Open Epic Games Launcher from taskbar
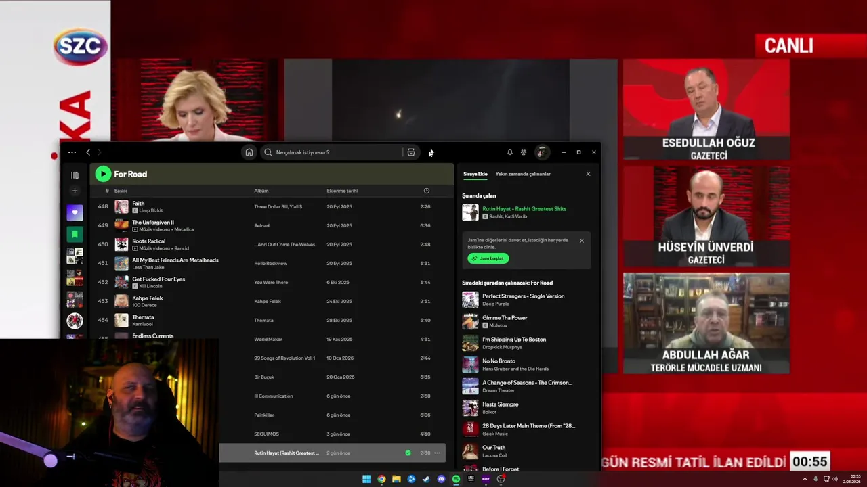The image size is (867, 487). tap(471, 479)
